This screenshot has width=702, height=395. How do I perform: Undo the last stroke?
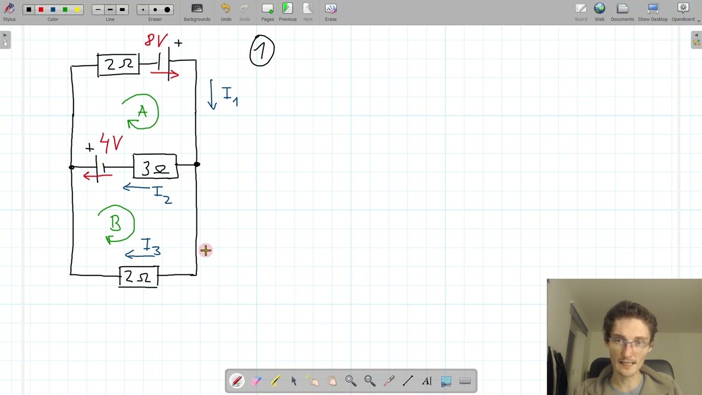(x=226, y=12)
